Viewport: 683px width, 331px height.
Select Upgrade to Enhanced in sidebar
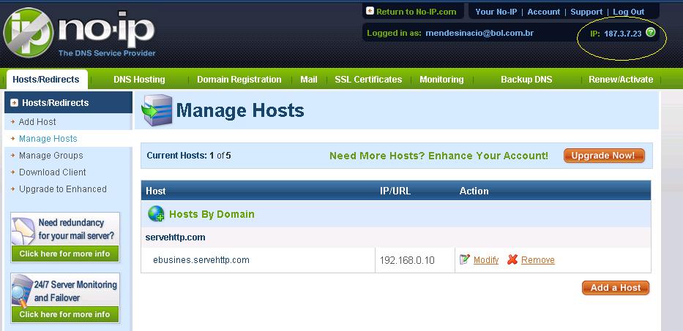point(63,189)
